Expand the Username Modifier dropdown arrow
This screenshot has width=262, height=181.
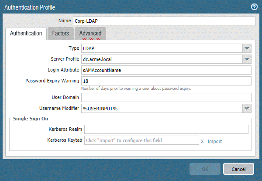pyautogui.click(x=247, y=109)
